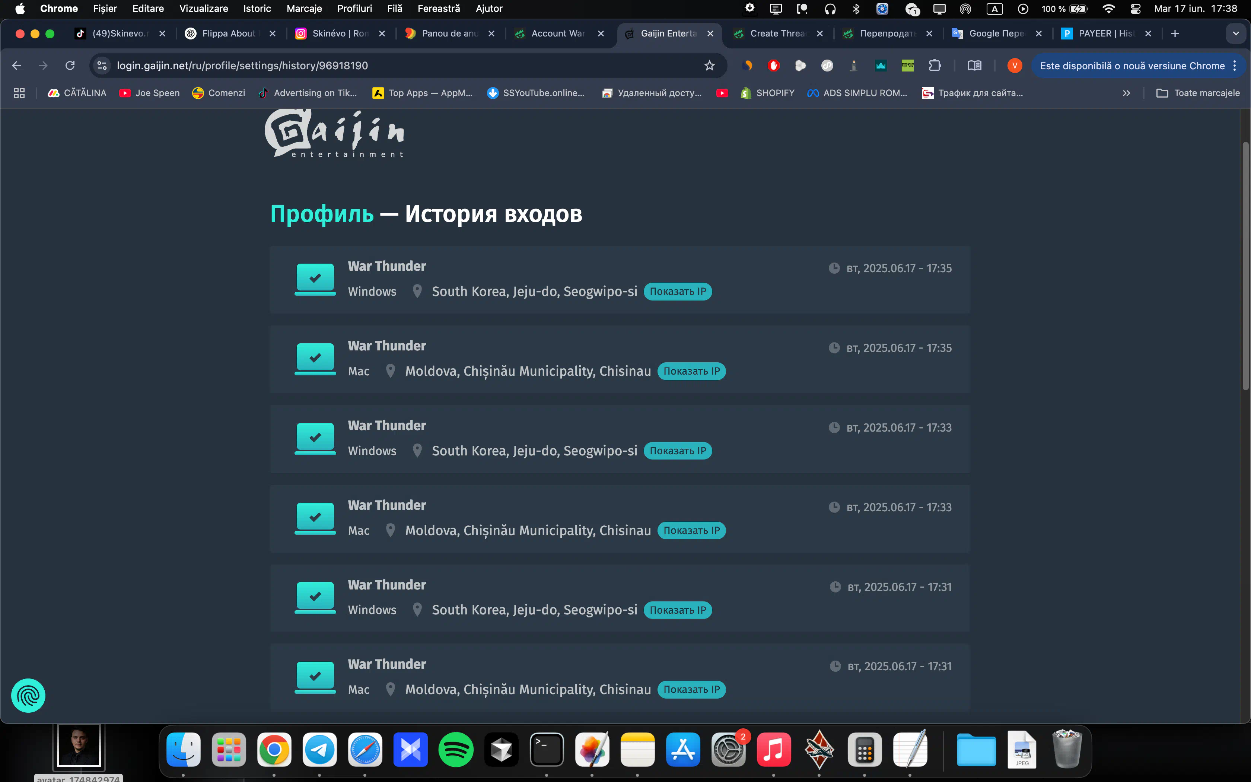This screenshot has height=782, width=1251.
Task: Open Chrome extensions puzzle icon
Action: 935,66
